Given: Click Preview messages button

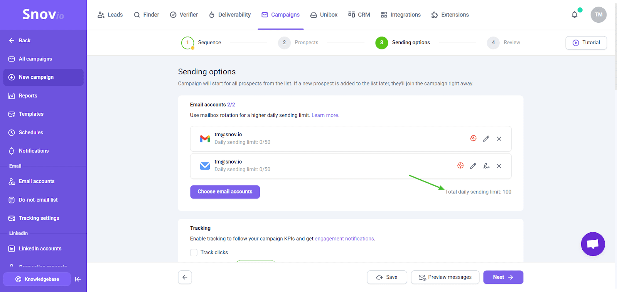Looking at the screenshot, I should [x=445, y=277].
